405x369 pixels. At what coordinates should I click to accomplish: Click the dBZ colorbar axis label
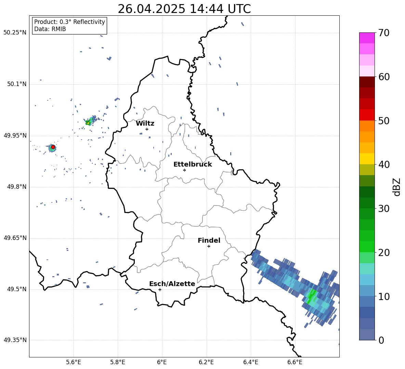click(397, 187)
